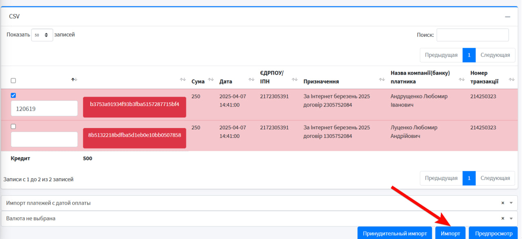Uncheck the first row checkbox
The height and width of the screenshot is (239, 522).
[x=13, y=95]
